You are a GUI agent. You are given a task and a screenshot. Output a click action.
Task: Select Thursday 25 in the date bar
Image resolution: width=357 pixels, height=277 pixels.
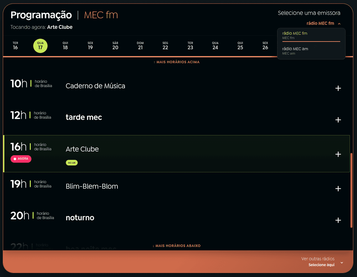tap(240, 46)
